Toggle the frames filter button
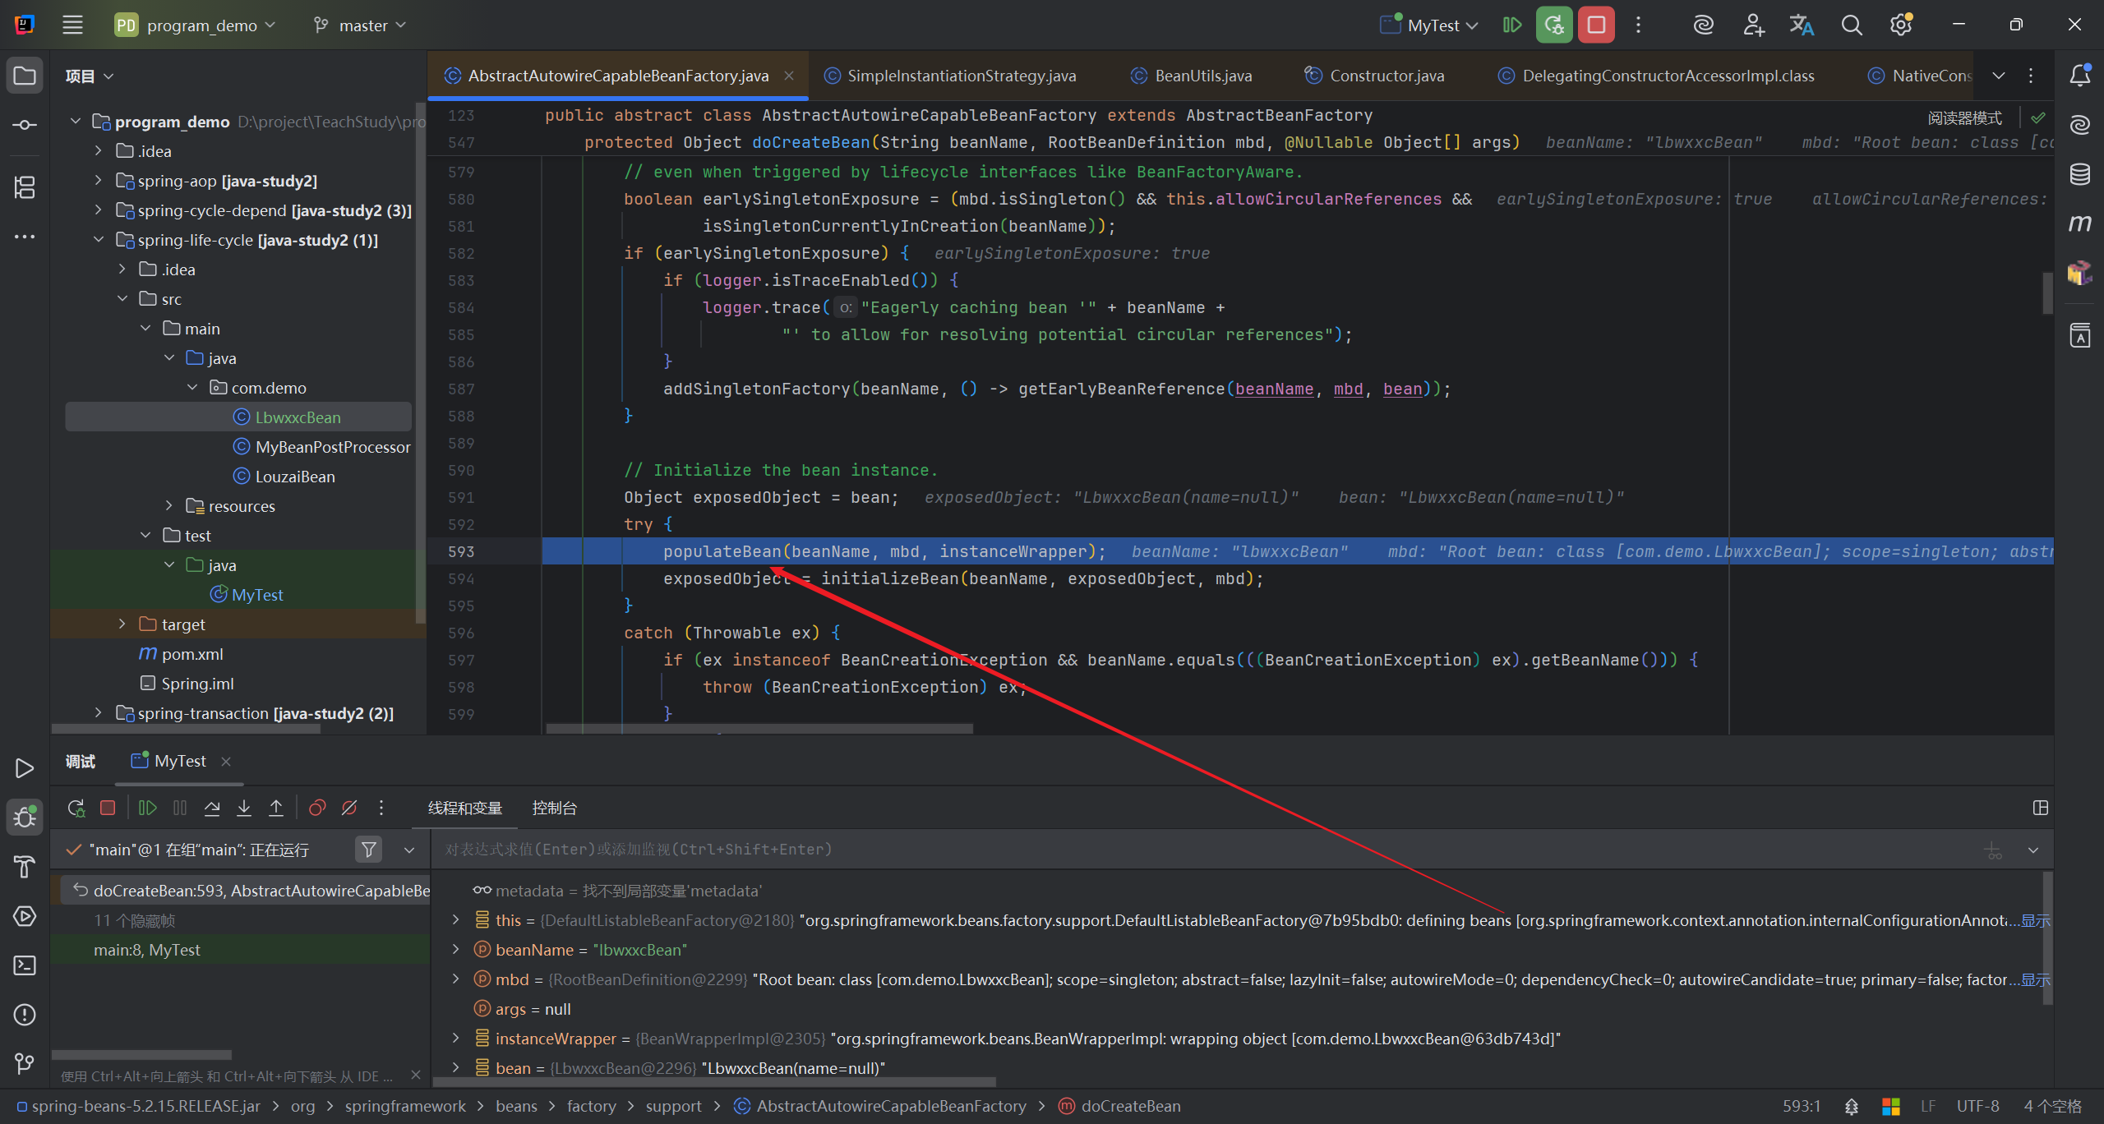The width and height of the screenshot is (2104, 1124). pyautogui.click(x=369, y=849)
